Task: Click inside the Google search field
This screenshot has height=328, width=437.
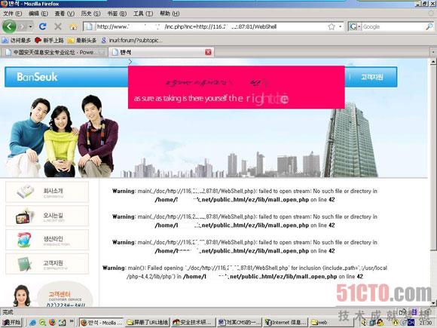Action: point(393,27)
